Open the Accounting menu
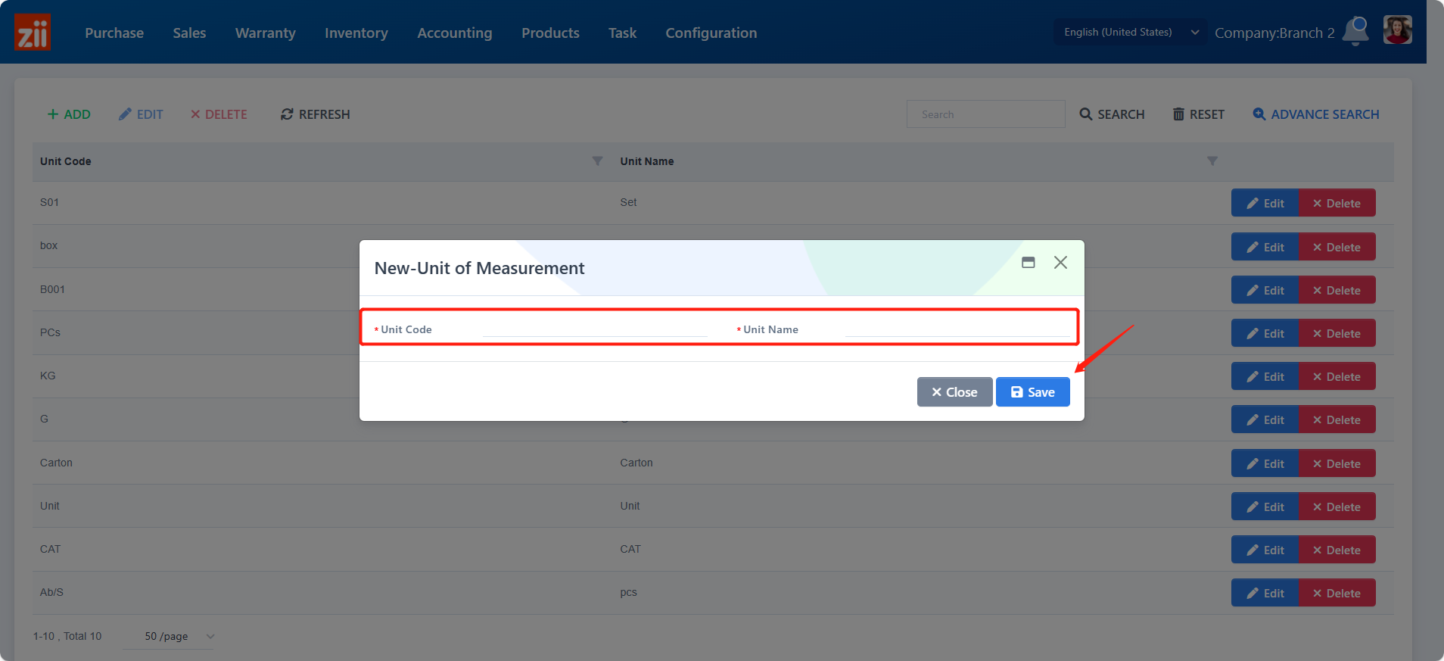Screen dimensions: 1444x661 coord(454,33)
